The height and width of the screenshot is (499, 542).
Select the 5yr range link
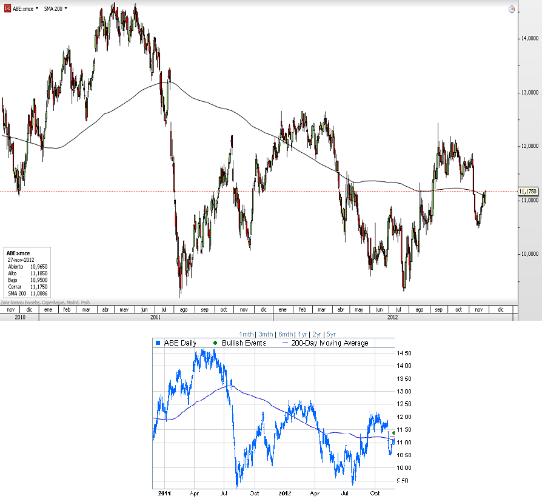[x=331, y=334]
